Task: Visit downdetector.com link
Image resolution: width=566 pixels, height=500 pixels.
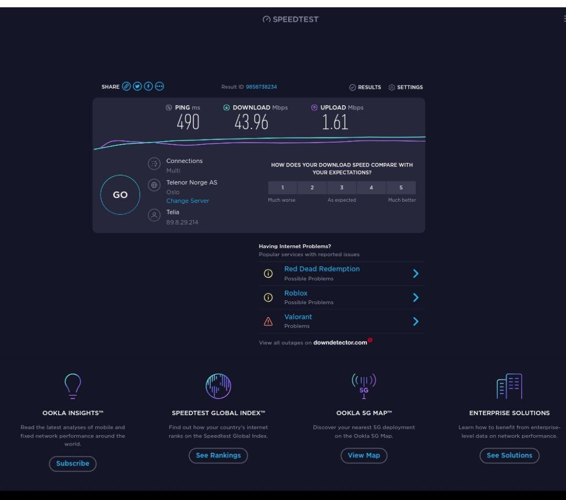Action: click(x=340, y=343)
